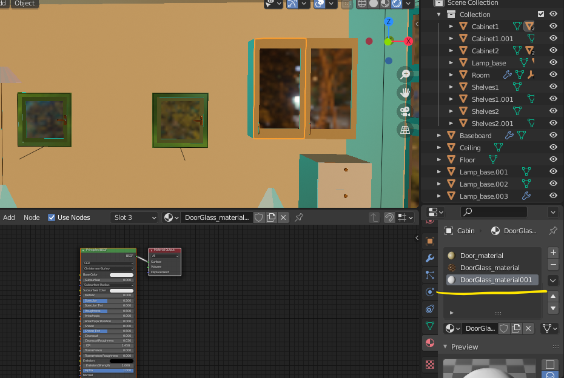Collapse Collection tree in outliner

439,15
